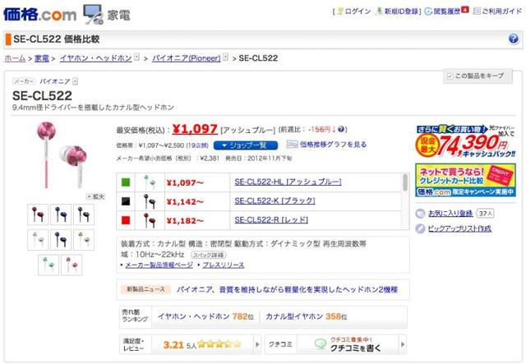Viewport: 526px width, 364px height.
Task: Open クレジットカード比較 banner
Action: (x=466, y=180)
